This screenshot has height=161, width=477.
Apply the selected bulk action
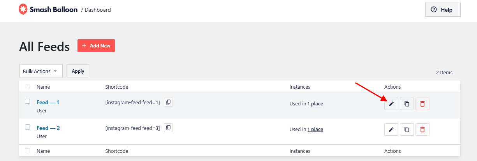(78, 71)
